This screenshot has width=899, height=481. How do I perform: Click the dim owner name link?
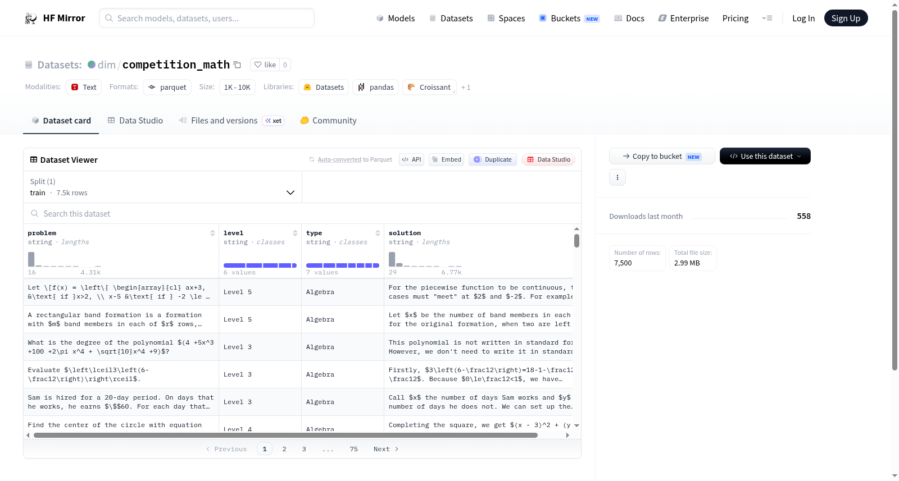(107, 65)
